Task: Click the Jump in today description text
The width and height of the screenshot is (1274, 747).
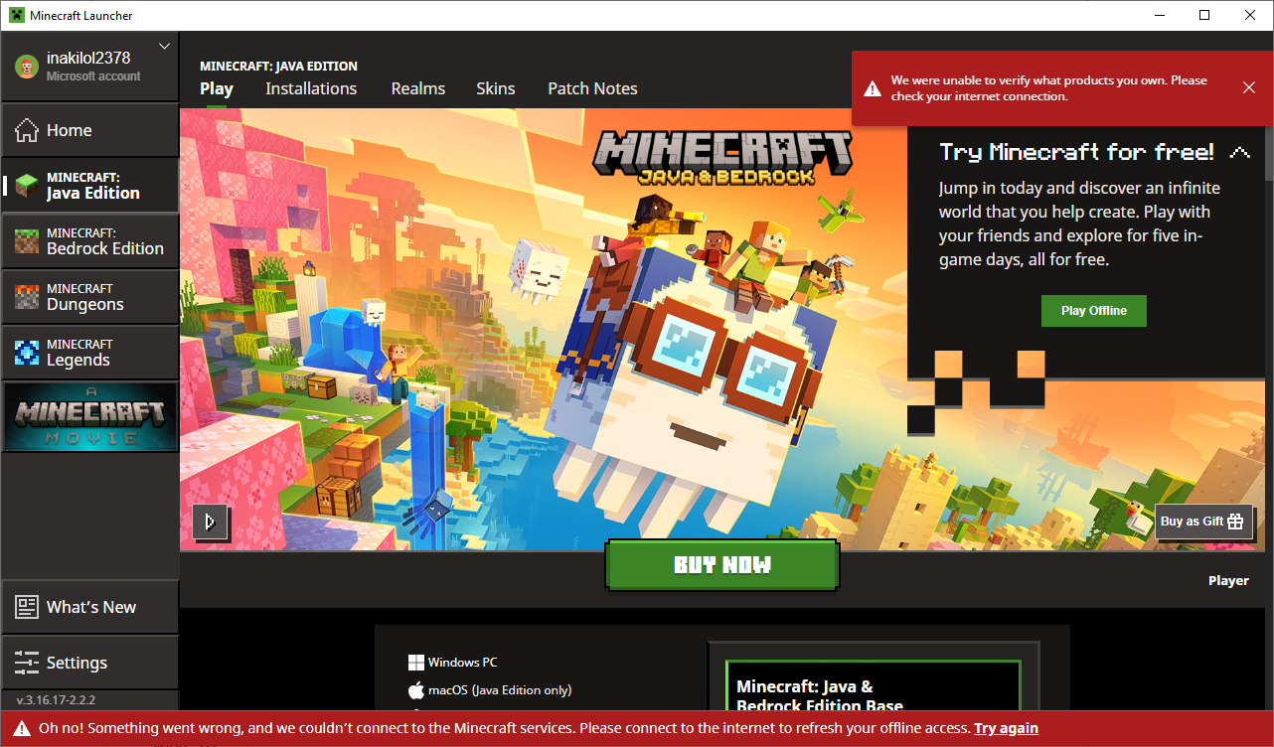Action: [x=1079, y=224]
